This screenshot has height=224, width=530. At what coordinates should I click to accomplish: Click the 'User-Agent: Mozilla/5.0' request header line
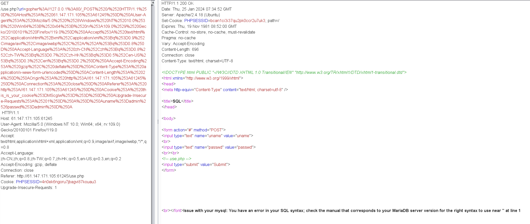click(60, 124)
